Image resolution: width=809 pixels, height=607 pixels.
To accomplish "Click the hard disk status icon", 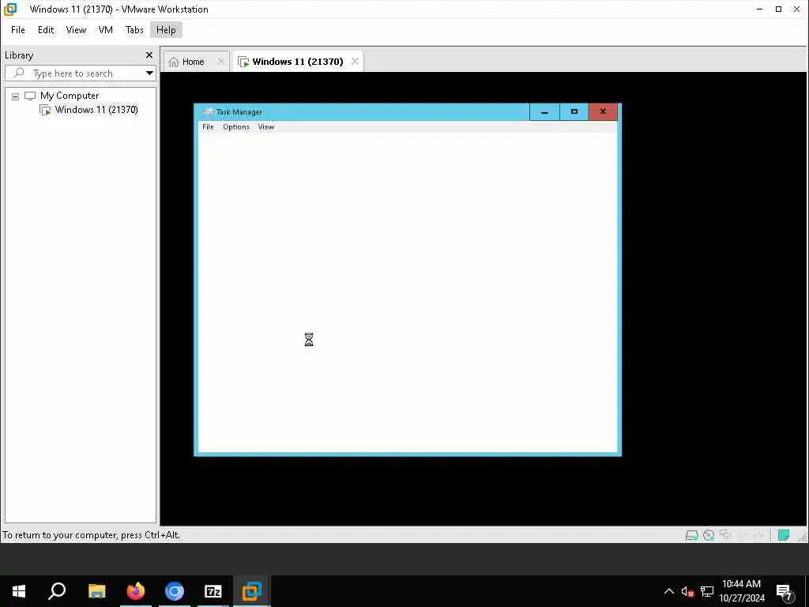I will click(691, 535).
